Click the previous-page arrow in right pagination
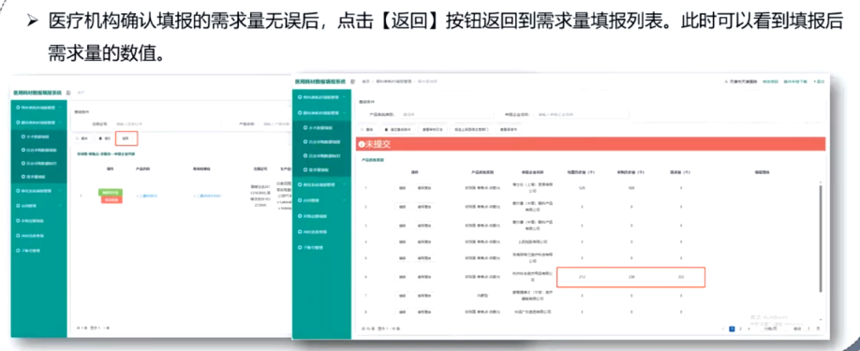Screen dimensions: 860x351 723,329
